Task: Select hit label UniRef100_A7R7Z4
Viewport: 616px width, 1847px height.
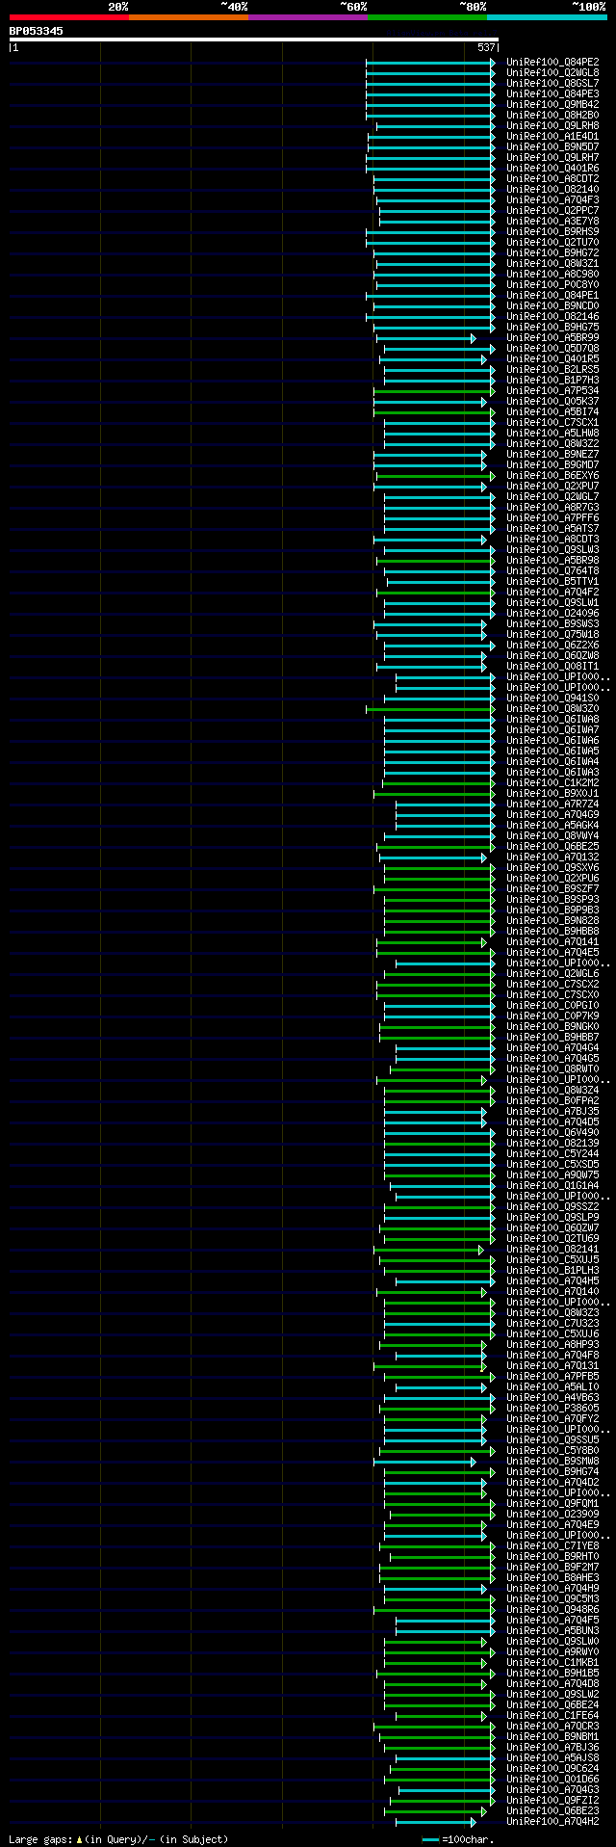Action: tap(552, 804)
